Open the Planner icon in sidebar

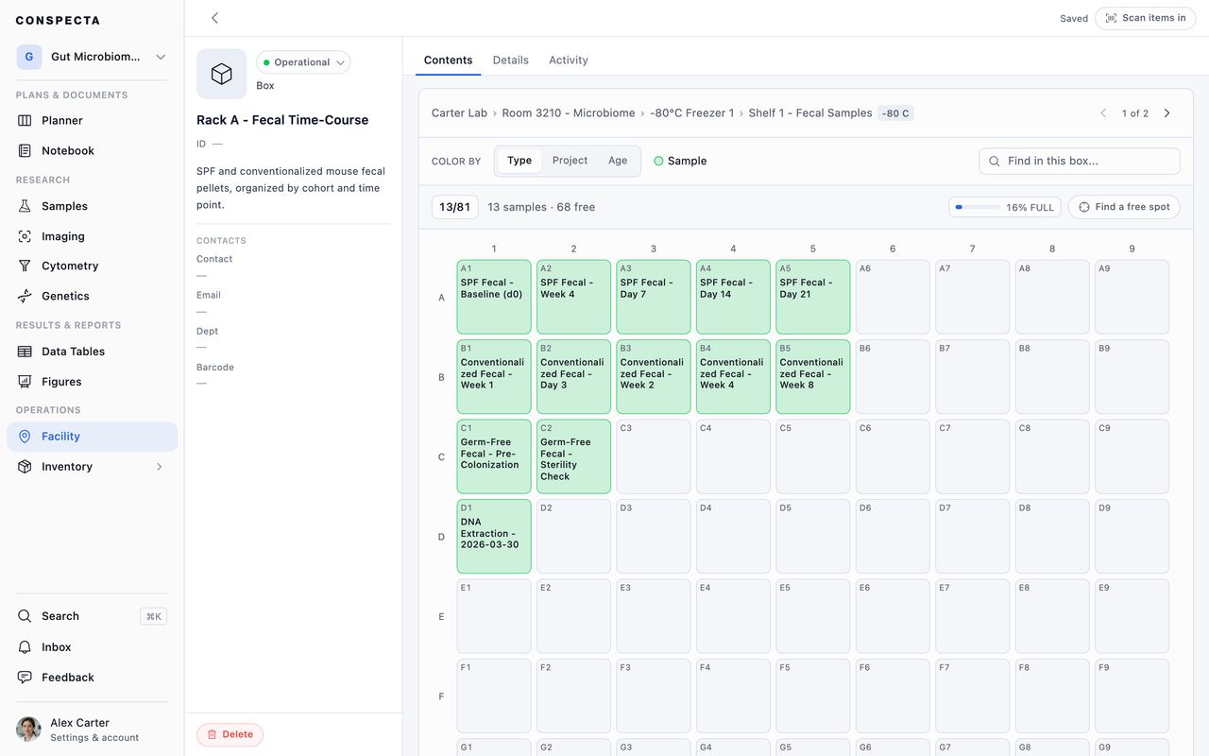(25, 121)
